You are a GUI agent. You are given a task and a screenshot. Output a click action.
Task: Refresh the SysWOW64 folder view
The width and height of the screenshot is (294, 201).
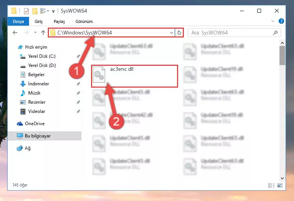pos(179,33)
